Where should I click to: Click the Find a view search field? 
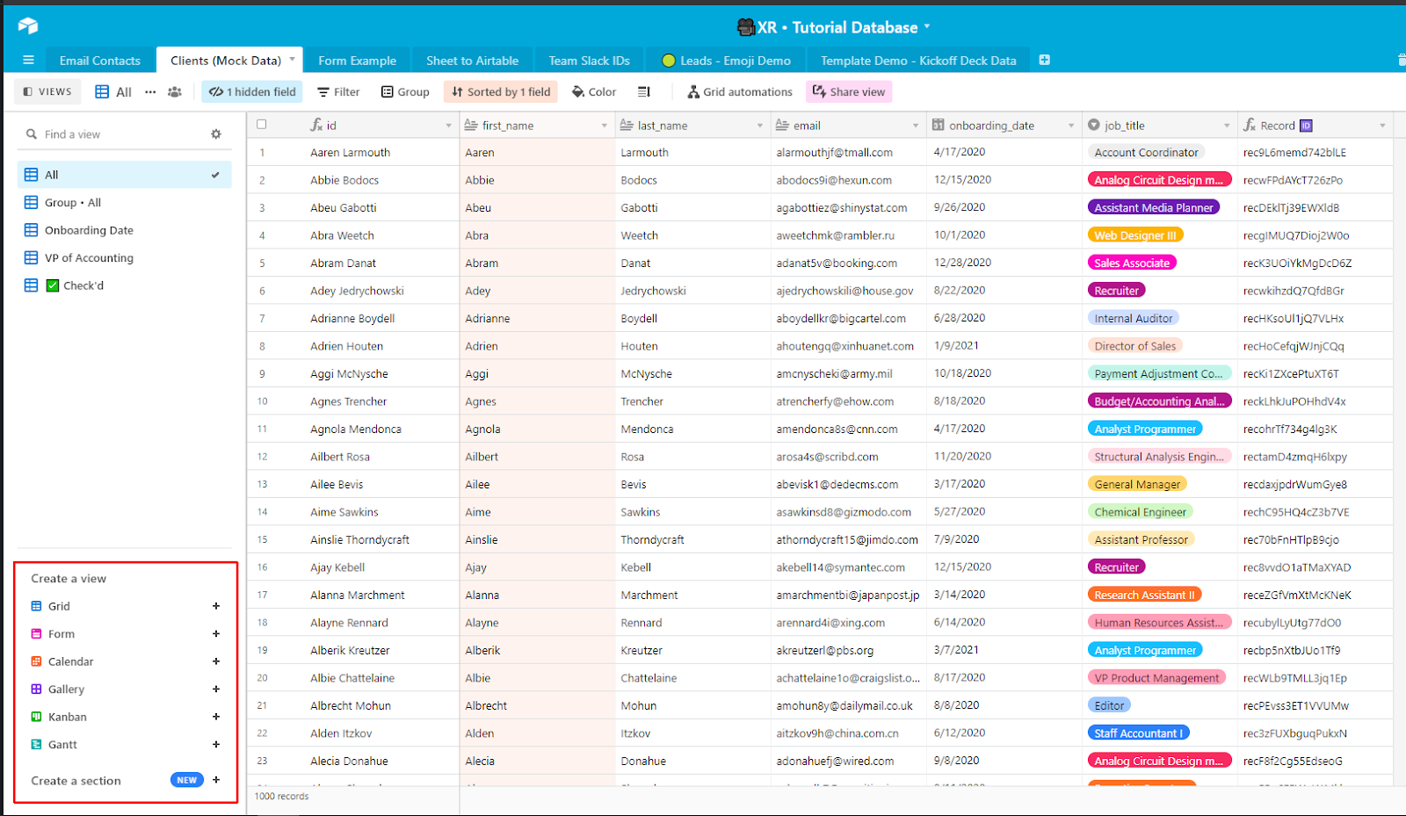tap(114, 134)
